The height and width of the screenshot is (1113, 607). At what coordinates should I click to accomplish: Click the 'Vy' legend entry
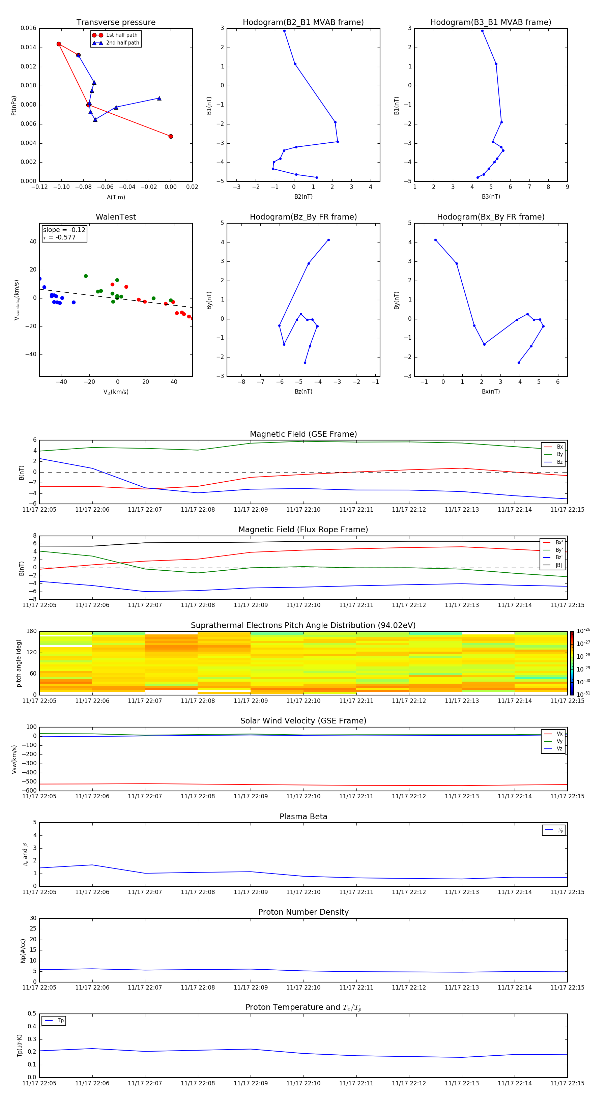point(553,741)
